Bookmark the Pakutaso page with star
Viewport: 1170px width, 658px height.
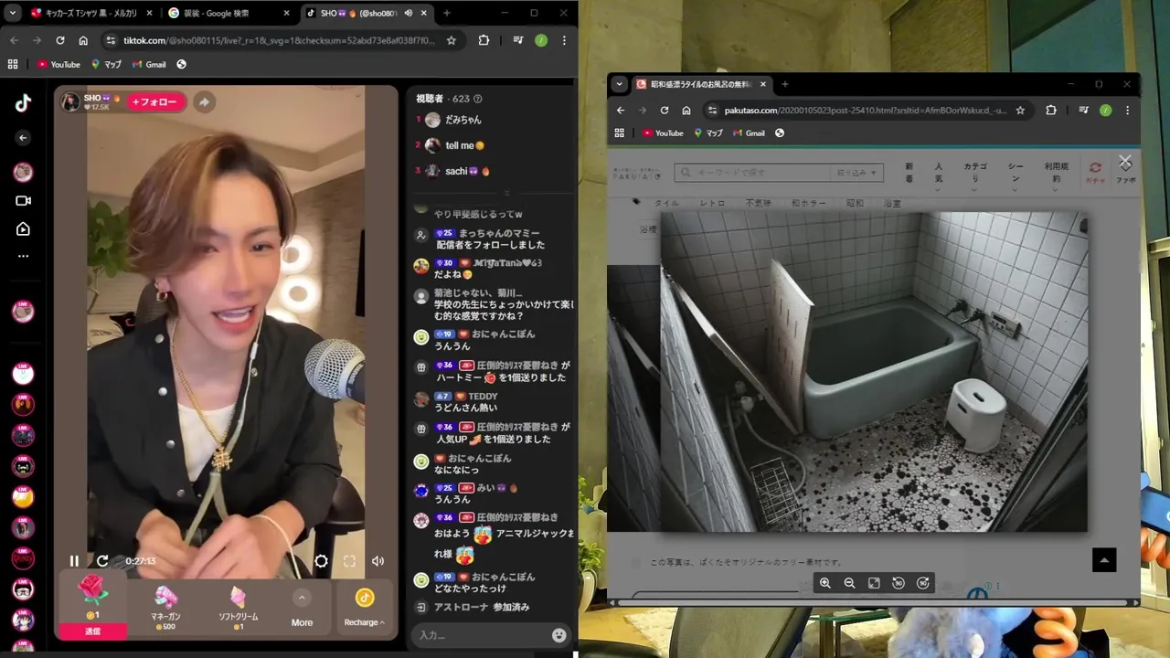coord(1020,111)
